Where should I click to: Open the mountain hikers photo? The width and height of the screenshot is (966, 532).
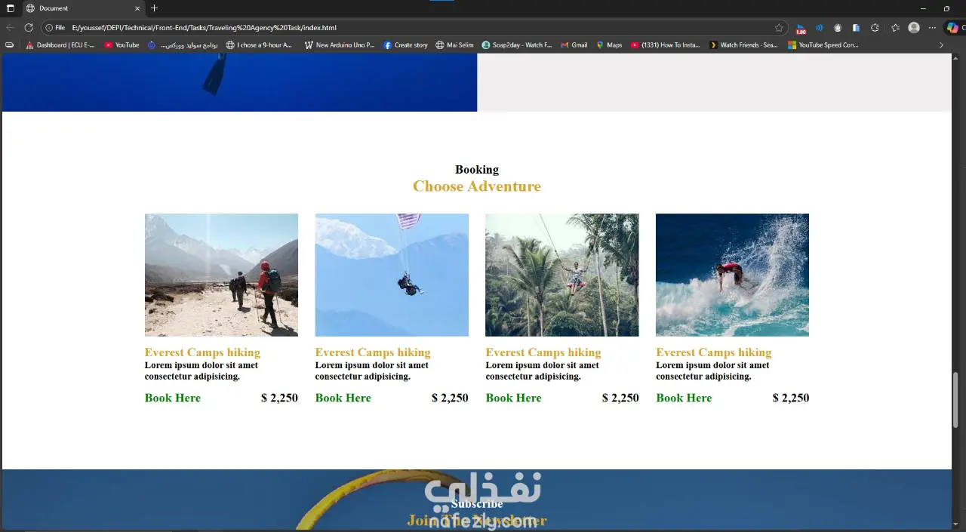(221, 275)
